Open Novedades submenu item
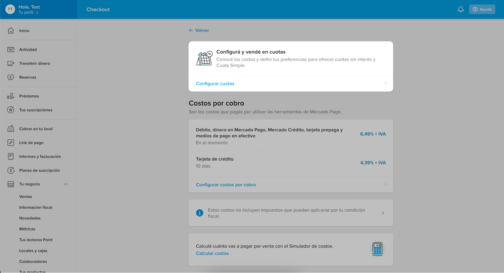 pyautogui.click(x=30, y=218)
